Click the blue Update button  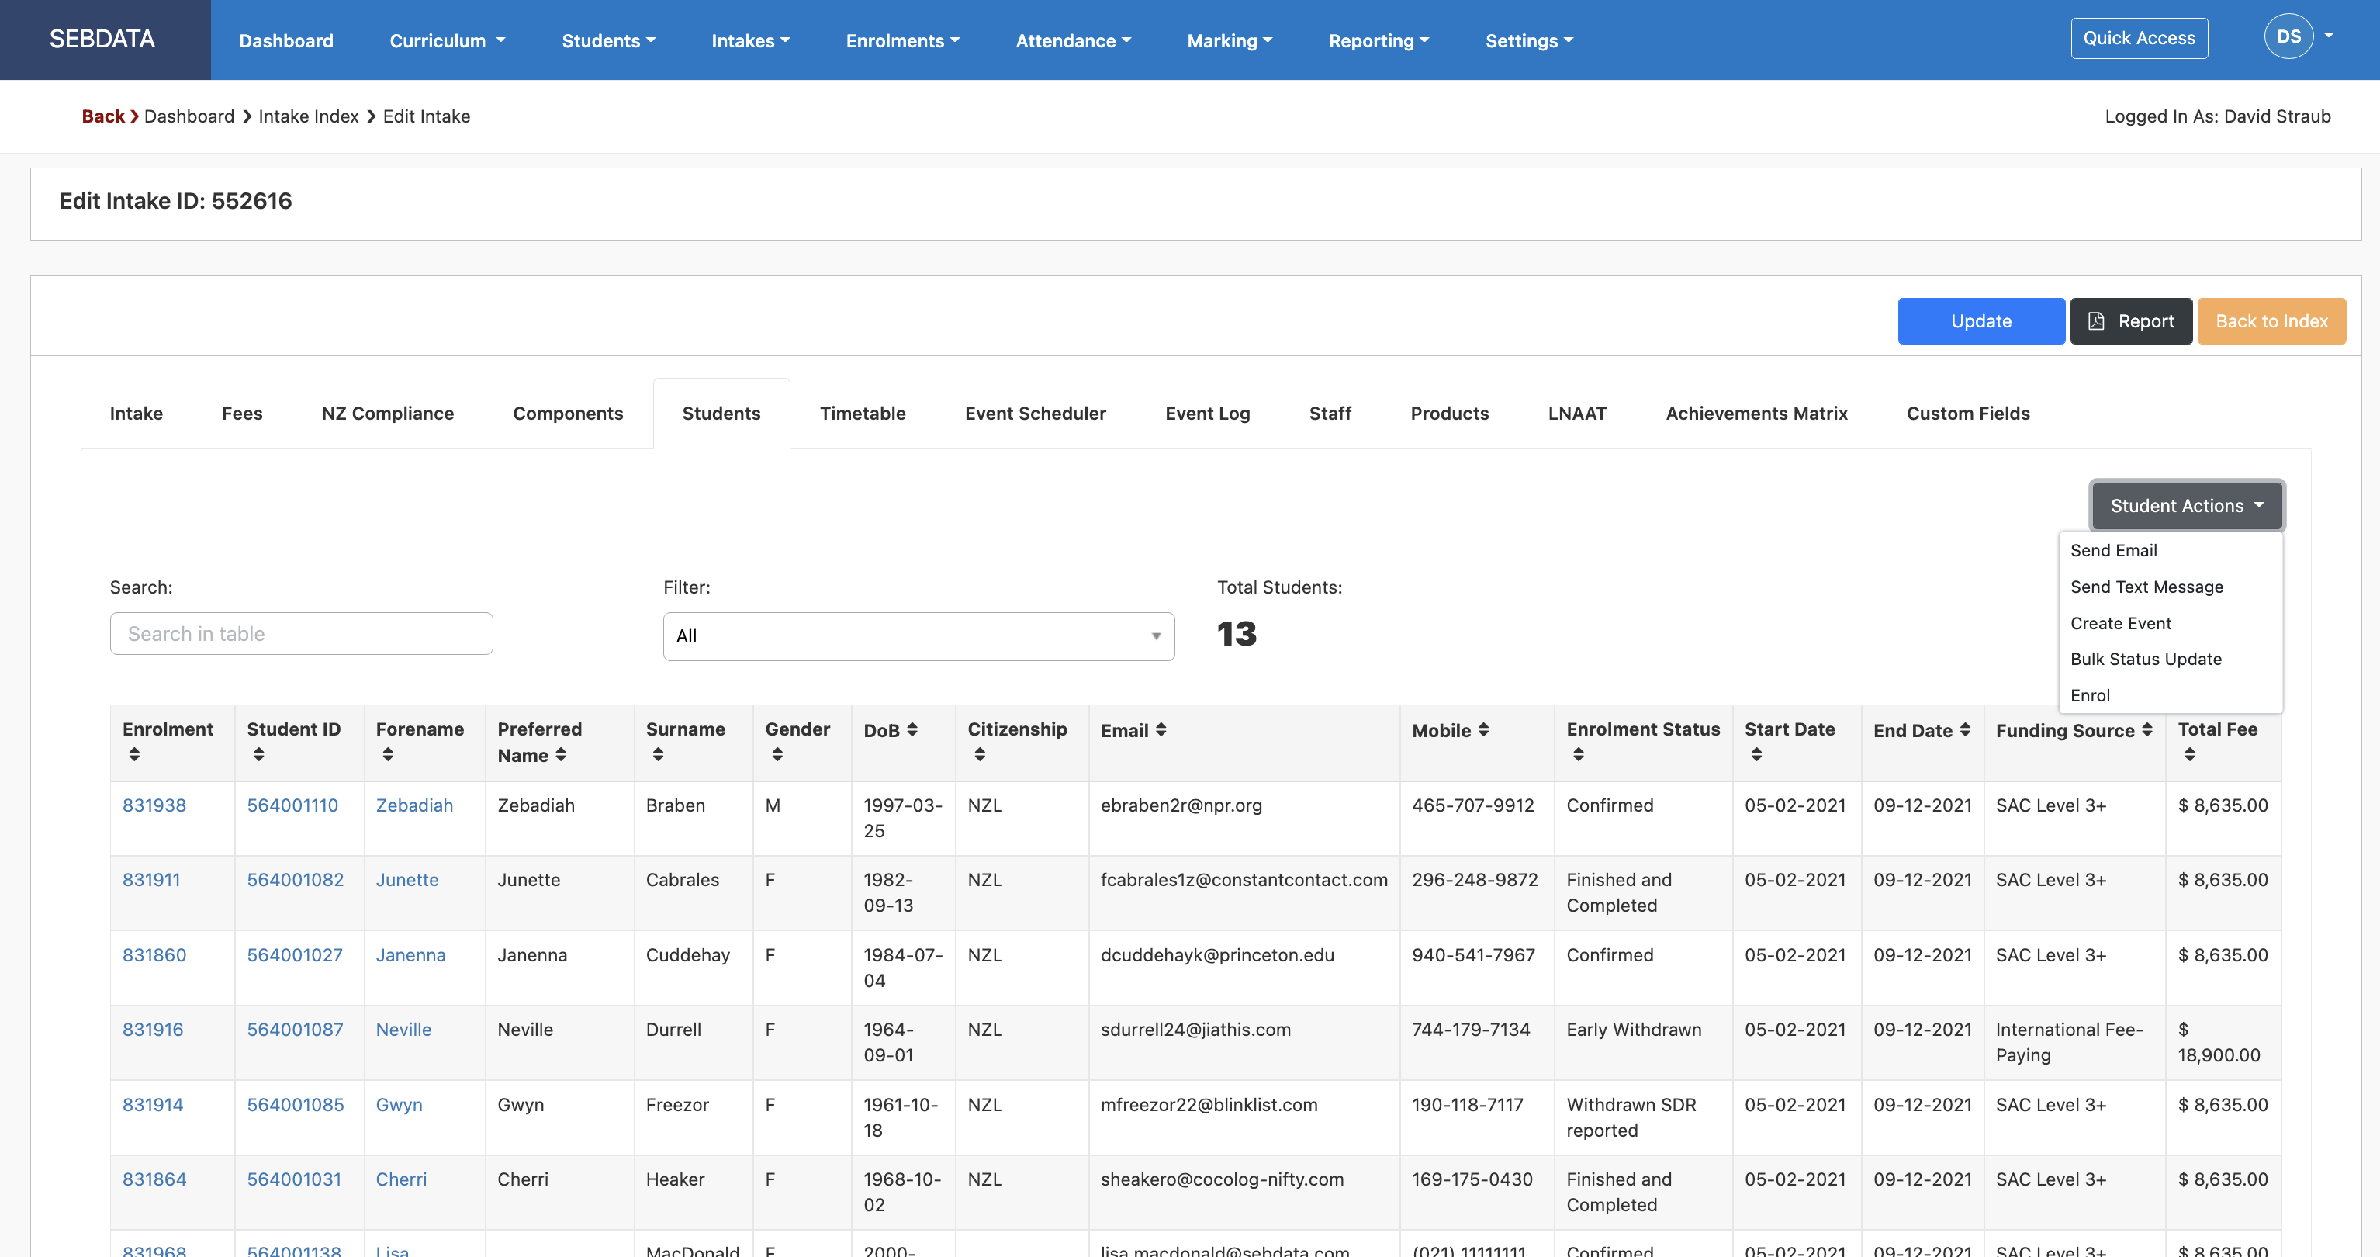tap(1980, 320)
